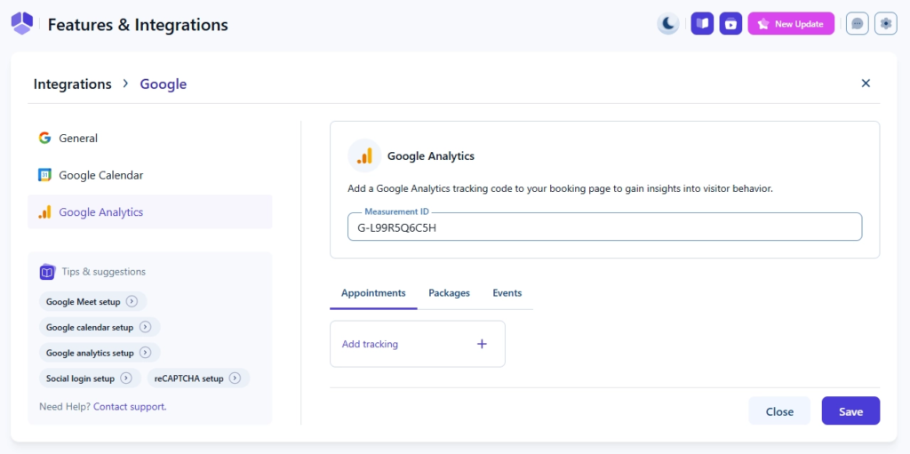Select Google Analytics sidebar item
910x454 pixels.
coord(100,212)
